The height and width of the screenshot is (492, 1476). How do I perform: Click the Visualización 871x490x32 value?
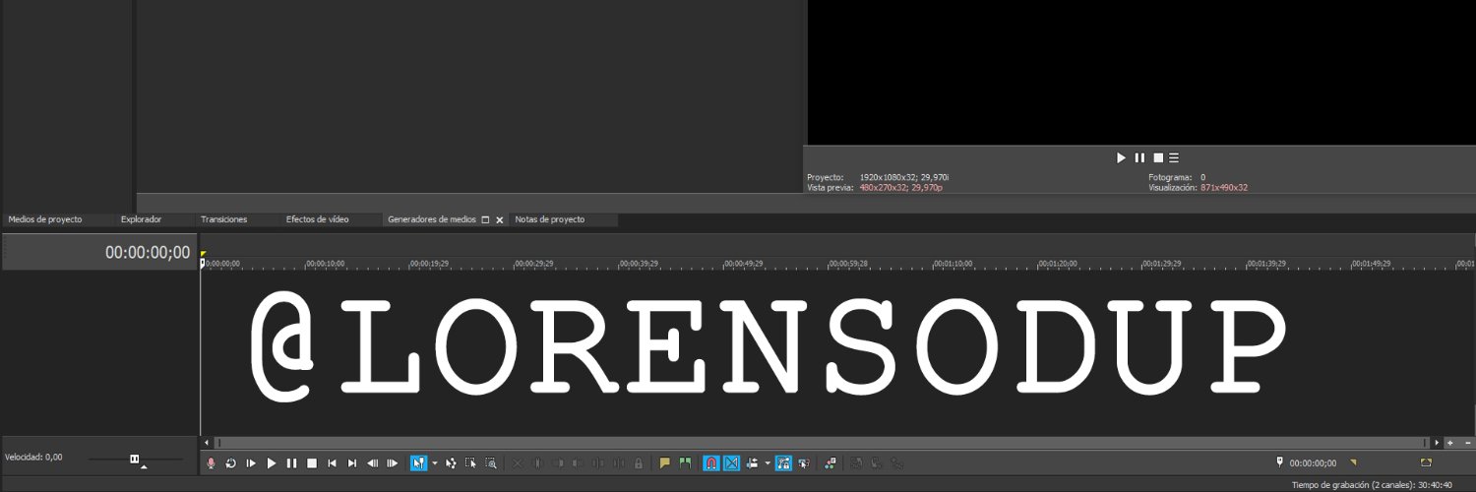pyautogui.click(x=1224, y=187)
